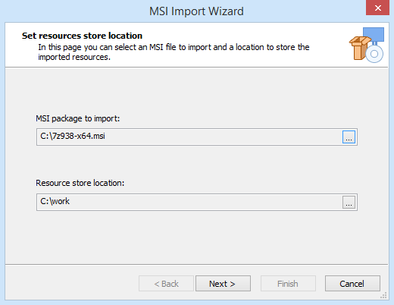Viewport: 394px width, 305px height.
Task: Click the blue monitor in the header graphic
Action: click(374, 34)
